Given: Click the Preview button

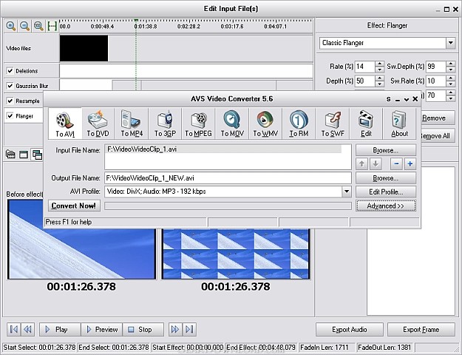Looking at the screenshot, I should pyautogui.click(x=102, y=329).
